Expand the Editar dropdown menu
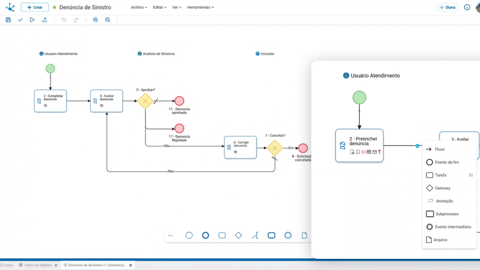Image resolution: width=480 pixels, height=270 pixels. click(159, 7)
